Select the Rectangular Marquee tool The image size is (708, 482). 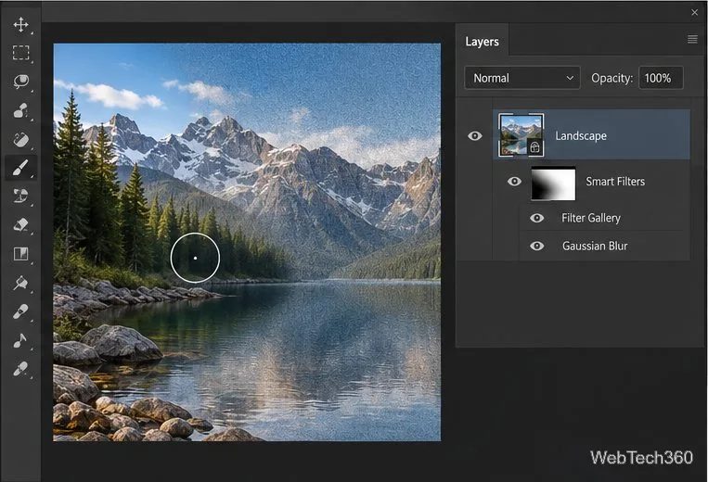click(x=20, y=53)
